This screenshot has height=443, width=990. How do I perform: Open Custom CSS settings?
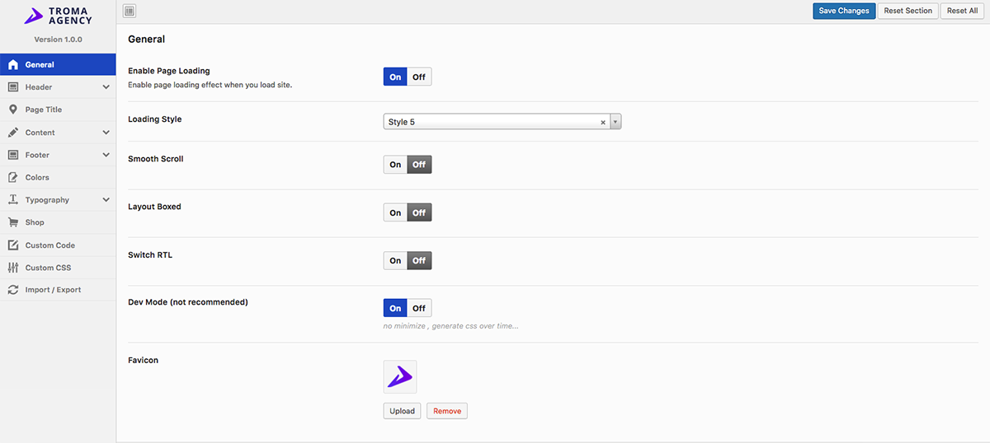coord(58,268)
